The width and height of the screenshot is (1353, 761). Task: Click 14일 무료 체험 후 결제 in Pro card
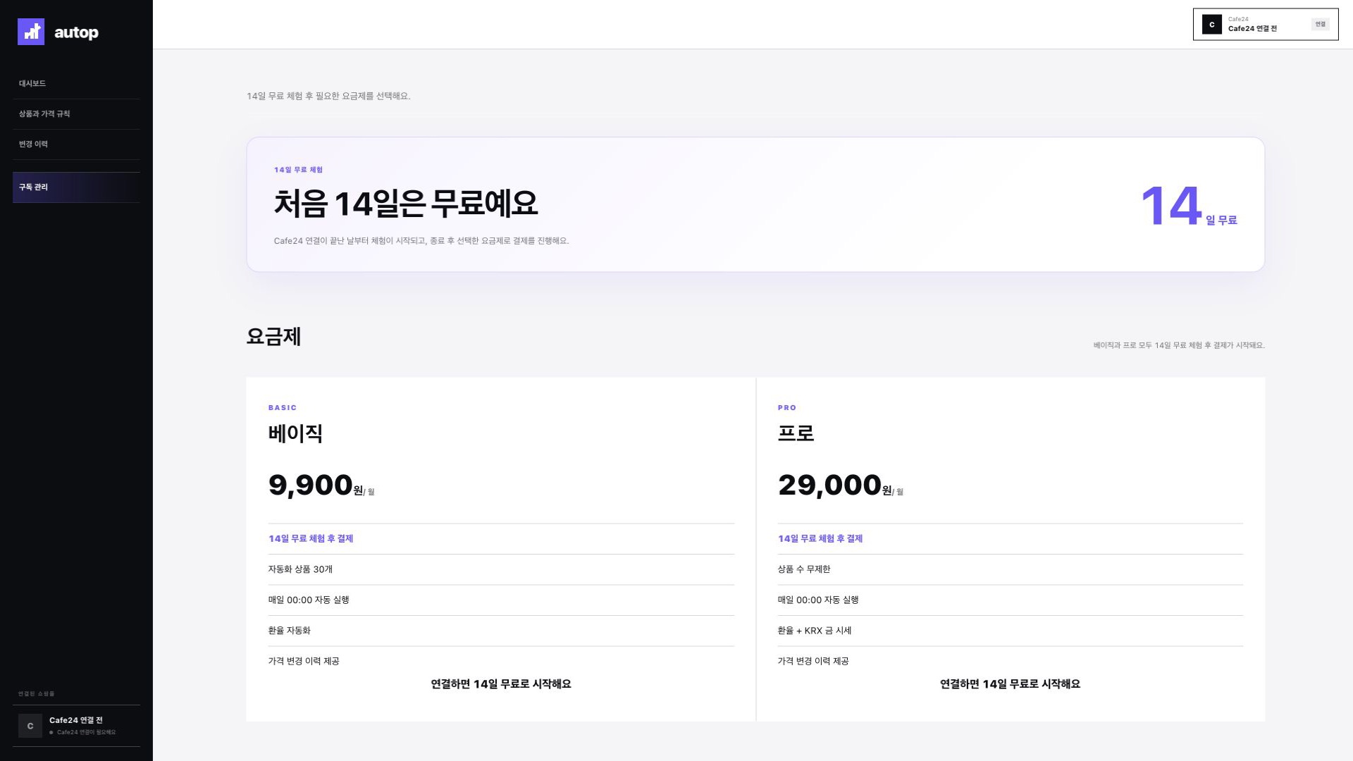[820, 539]
